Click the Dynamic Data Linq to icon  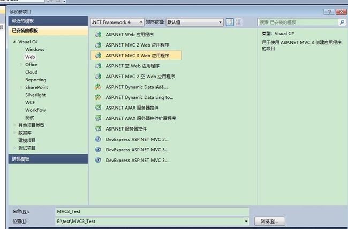pyautogui.click(x=98, y=97)
